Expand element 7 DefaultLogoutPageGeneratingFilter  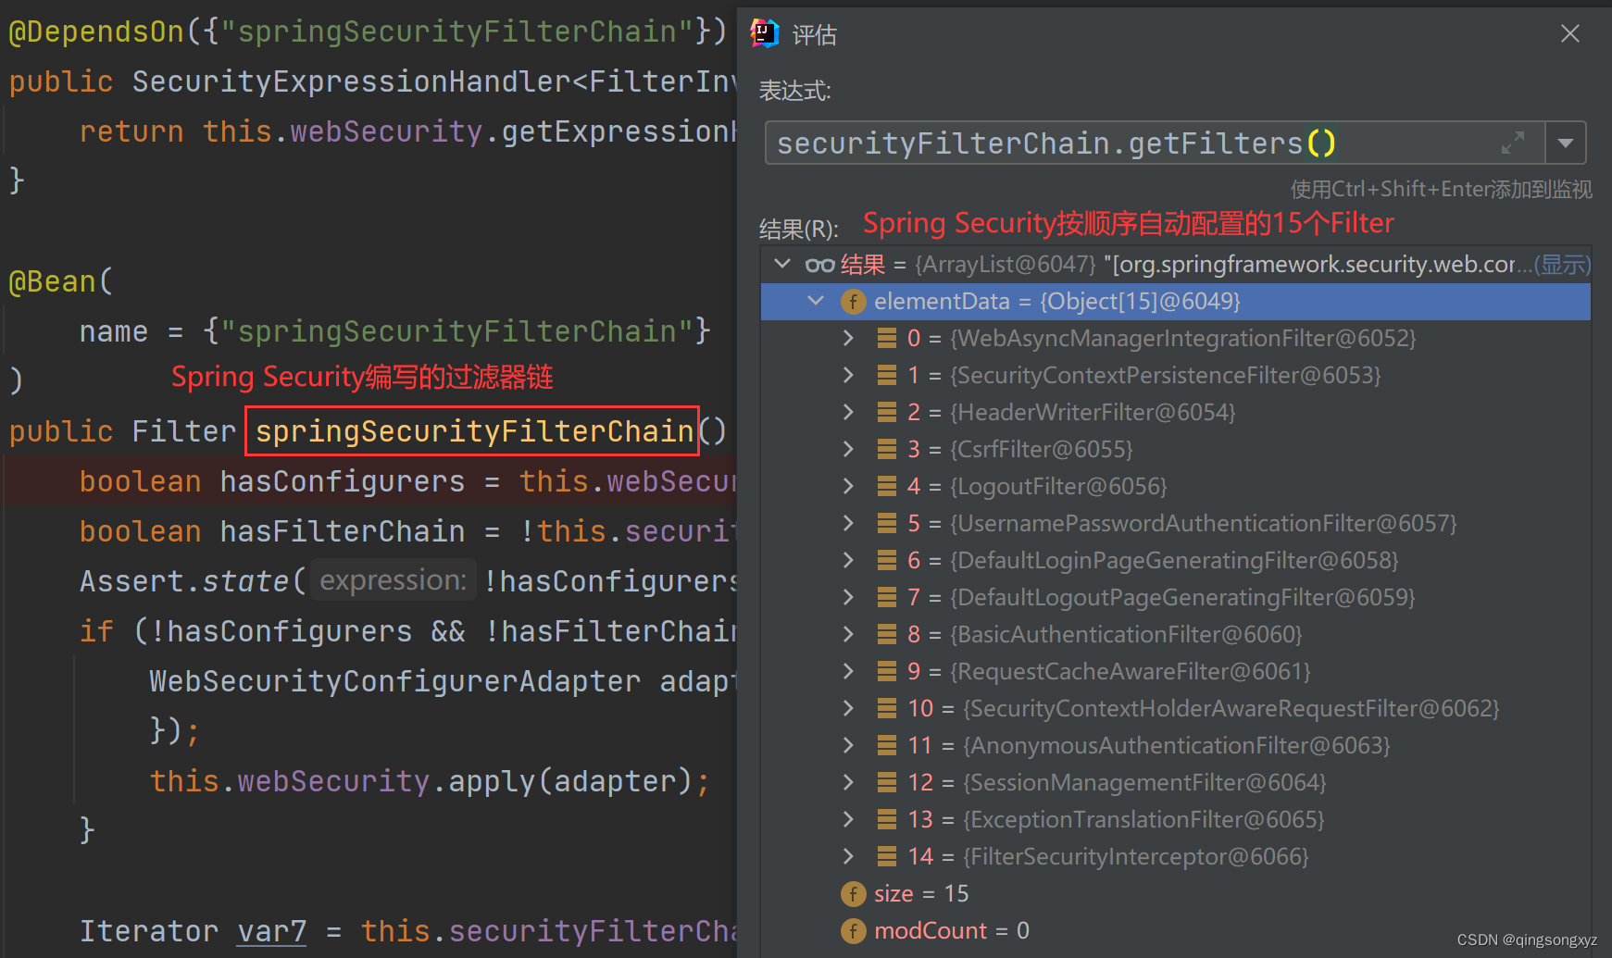[x=848, y=597]
